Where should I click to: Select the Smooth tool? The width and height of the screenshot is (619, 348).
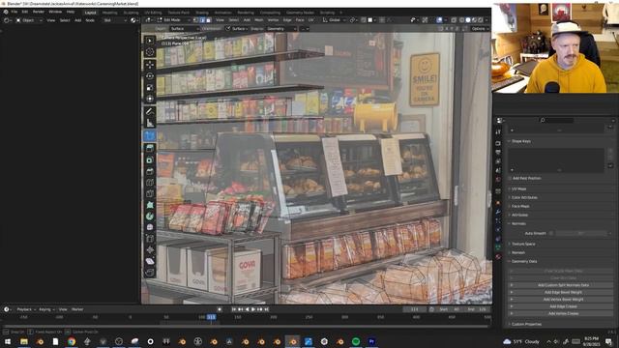(x=150, y=227)
